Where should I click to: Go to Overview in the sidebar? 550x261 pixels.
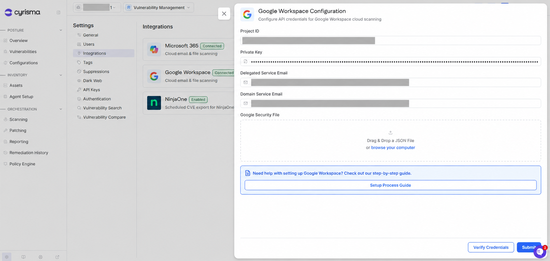pos(18,40)
